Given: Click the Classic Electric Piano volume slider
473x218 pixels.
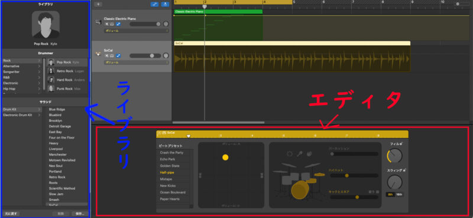Looking at the screenshot, I should point(145,24).
